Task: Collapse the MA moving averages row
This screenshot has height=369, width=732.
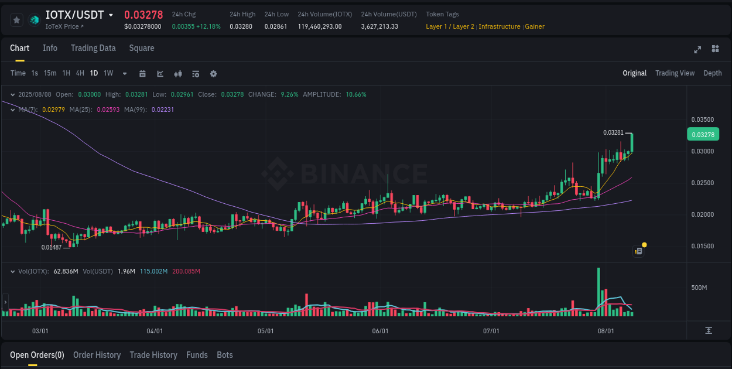Action: click(12, 110)
